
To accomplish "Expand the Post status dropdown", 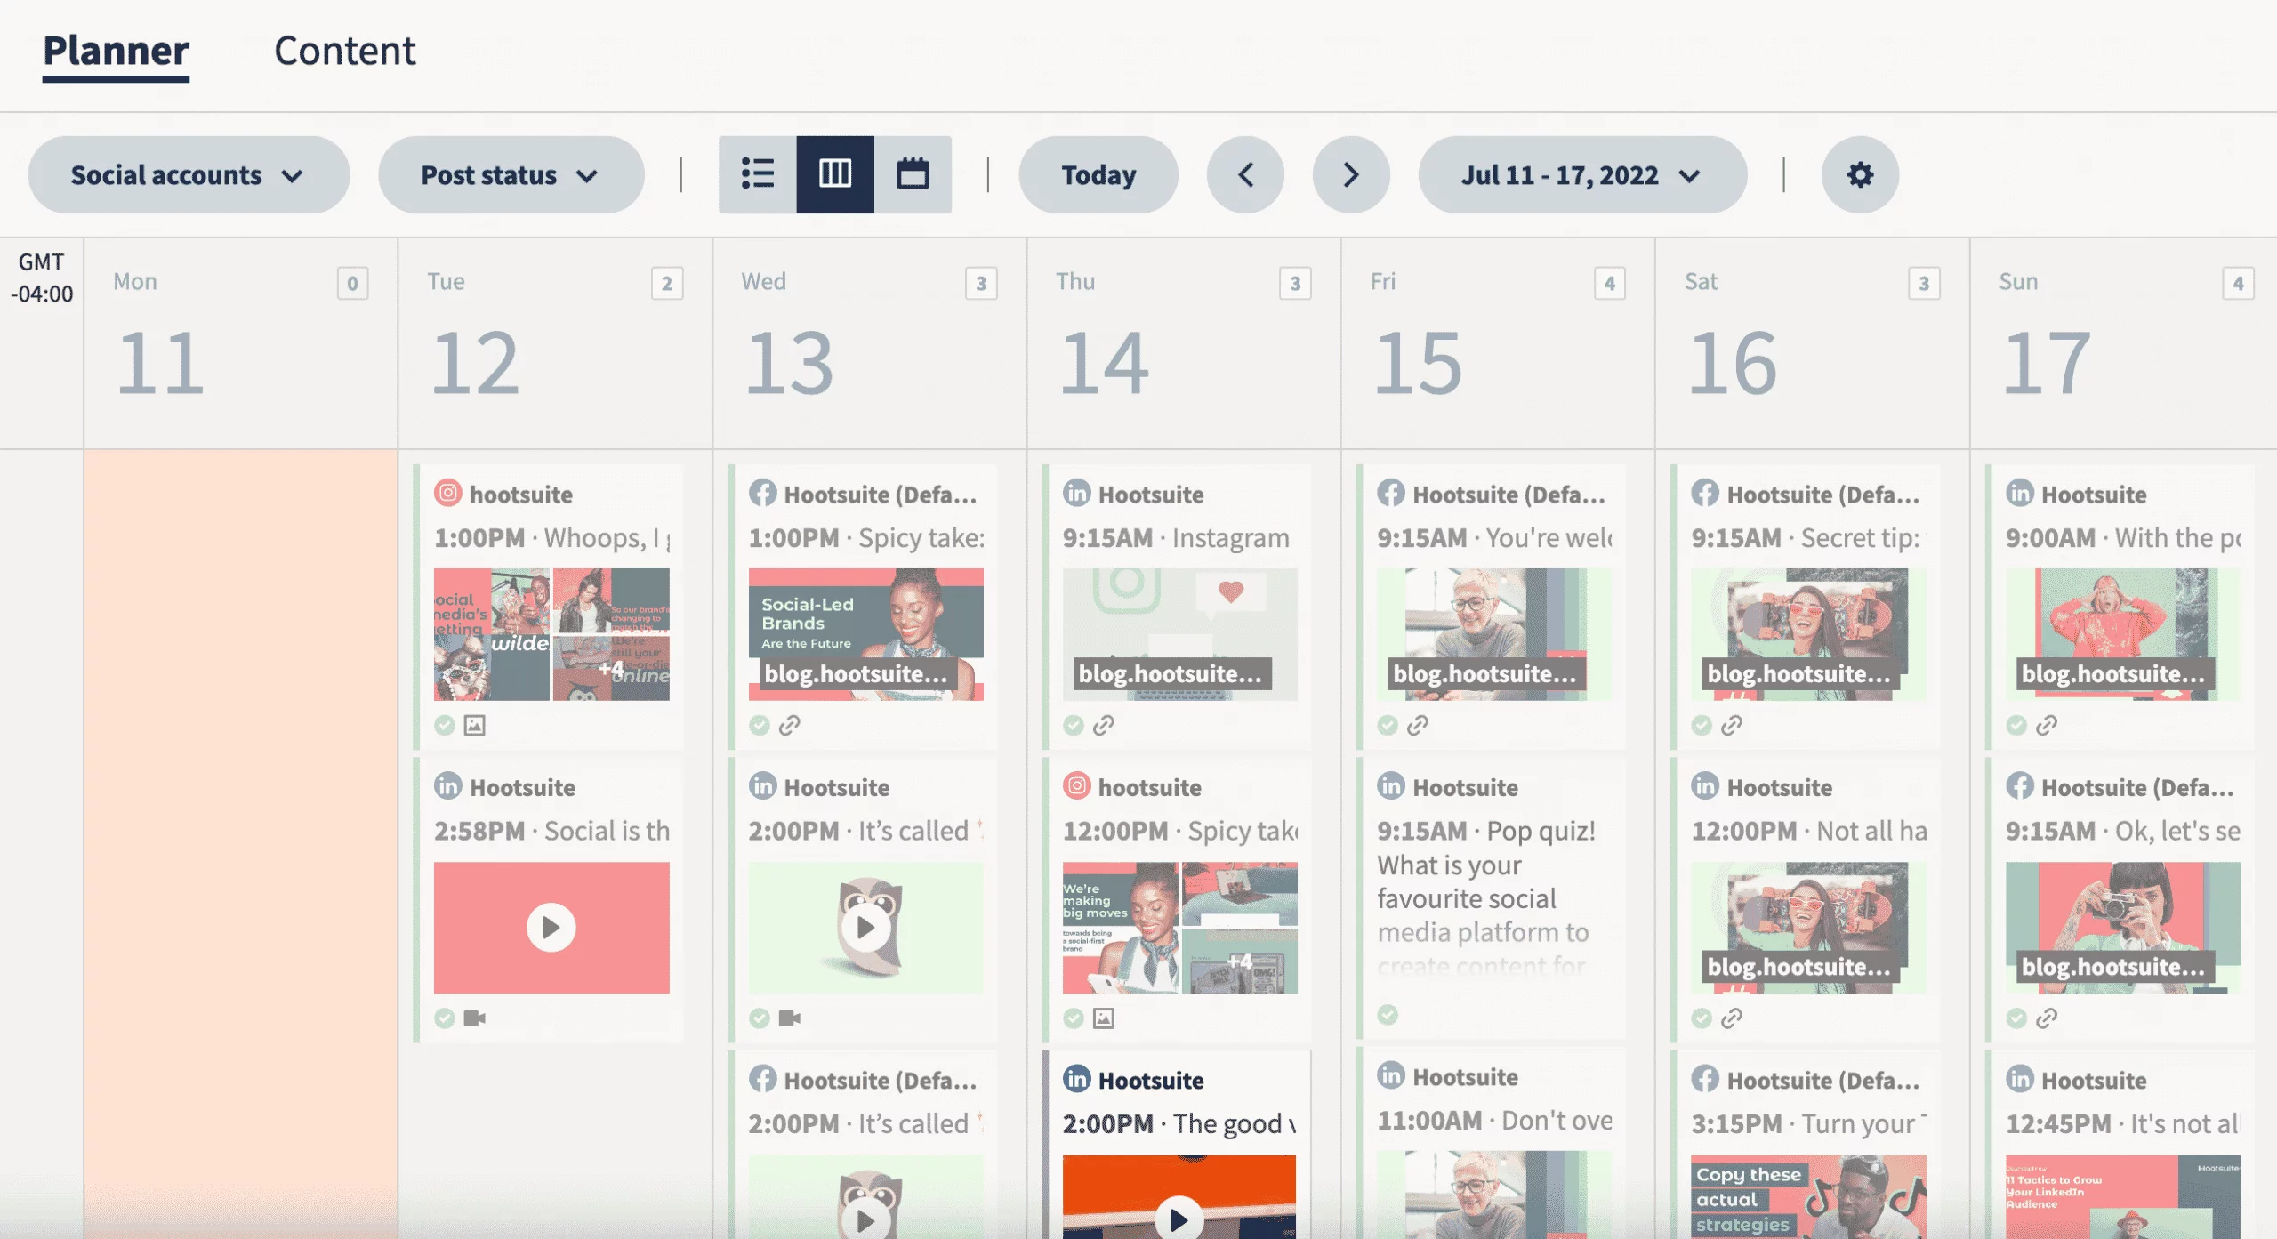I will pyautogui.click(x=511, y=173).
